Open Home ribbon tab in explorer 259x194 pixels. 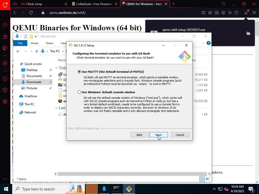[x=34, y=43]
